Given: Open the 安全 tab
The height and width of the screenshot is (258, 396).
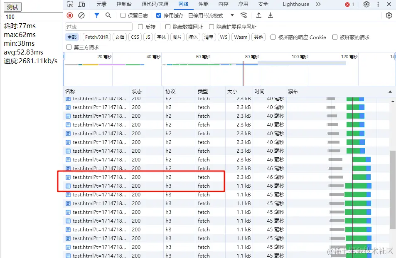Looking at the screenshot, I should click(x=263, y=4).
